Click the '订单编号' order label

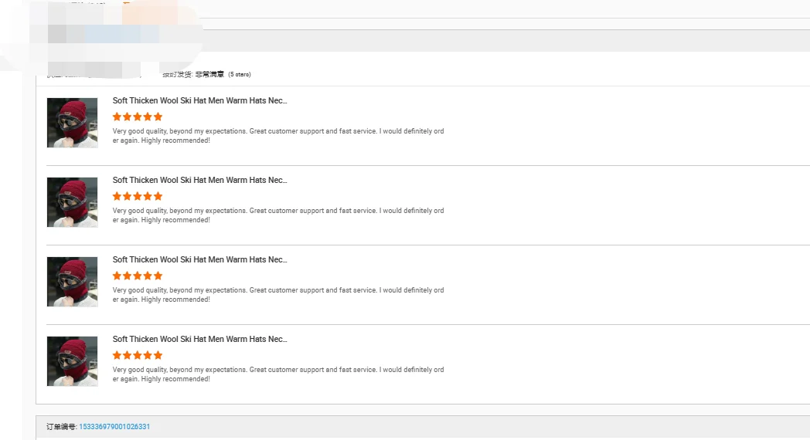point(61,427)
